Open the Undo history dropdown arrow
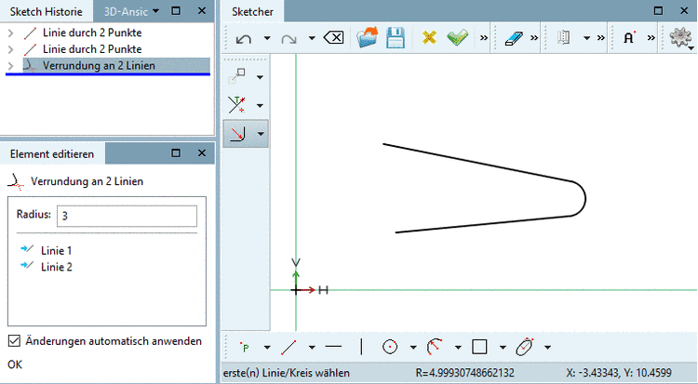This screenshot has width=698, height=384. [267, 38]
